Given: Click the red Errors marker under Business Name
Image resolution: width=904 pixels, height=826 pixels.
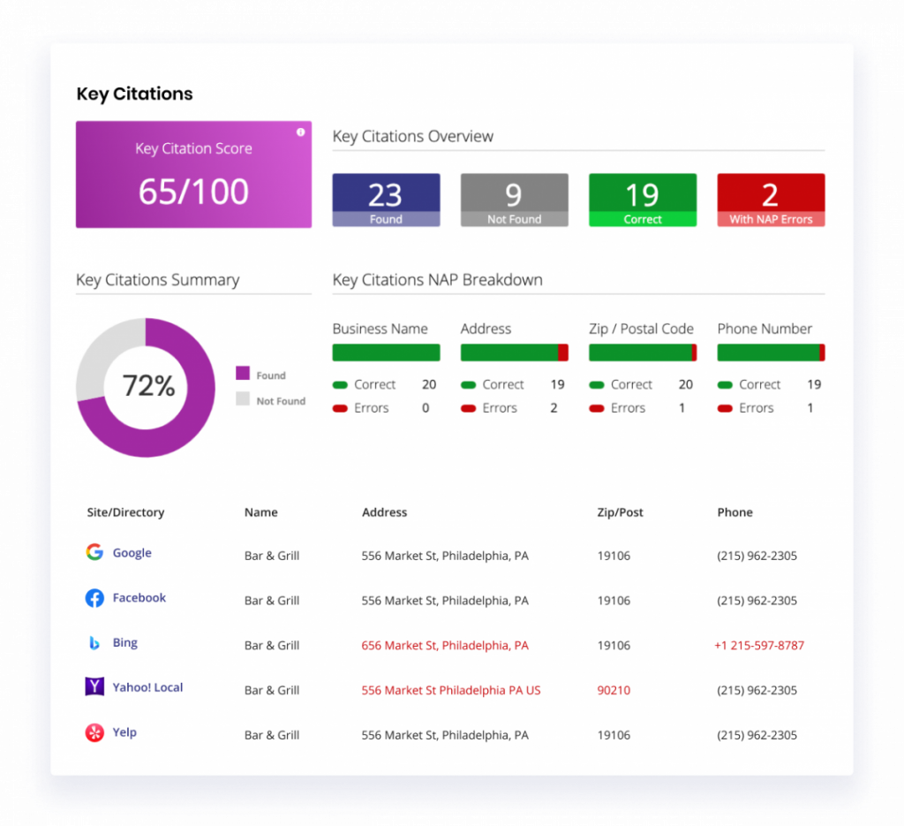Looking at the screenshot, I should pos(340,408).
